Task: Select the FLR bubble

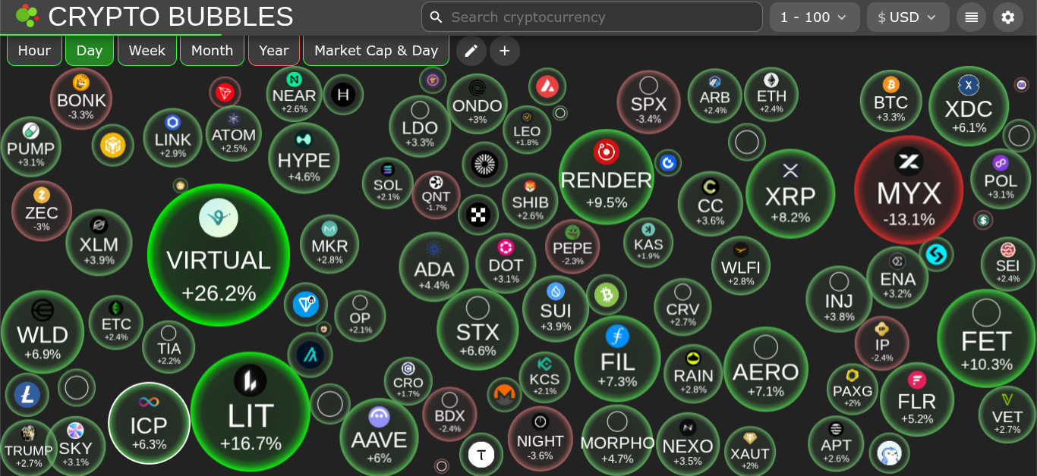Action: pyautogui.click(x=916, y=399)
